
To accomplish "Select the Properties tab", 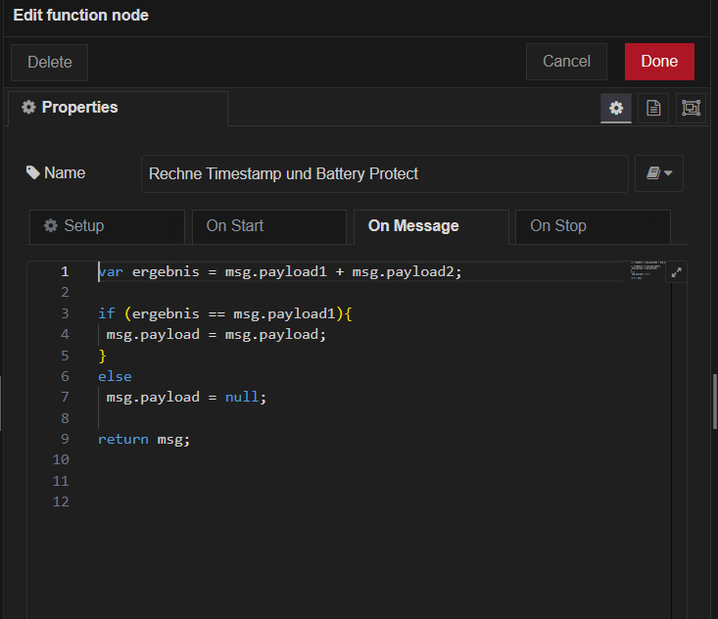I will click(118, 108).
